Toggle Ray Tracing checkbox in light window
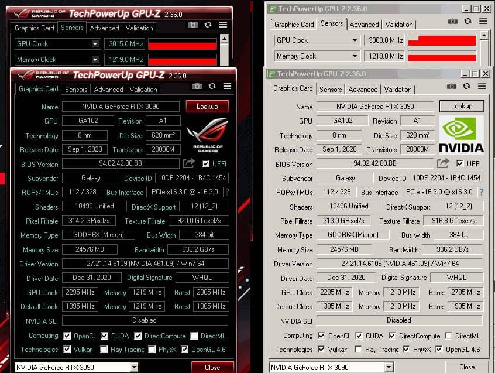495x373 pixels. pyautogui.click(x=358, y=350)
